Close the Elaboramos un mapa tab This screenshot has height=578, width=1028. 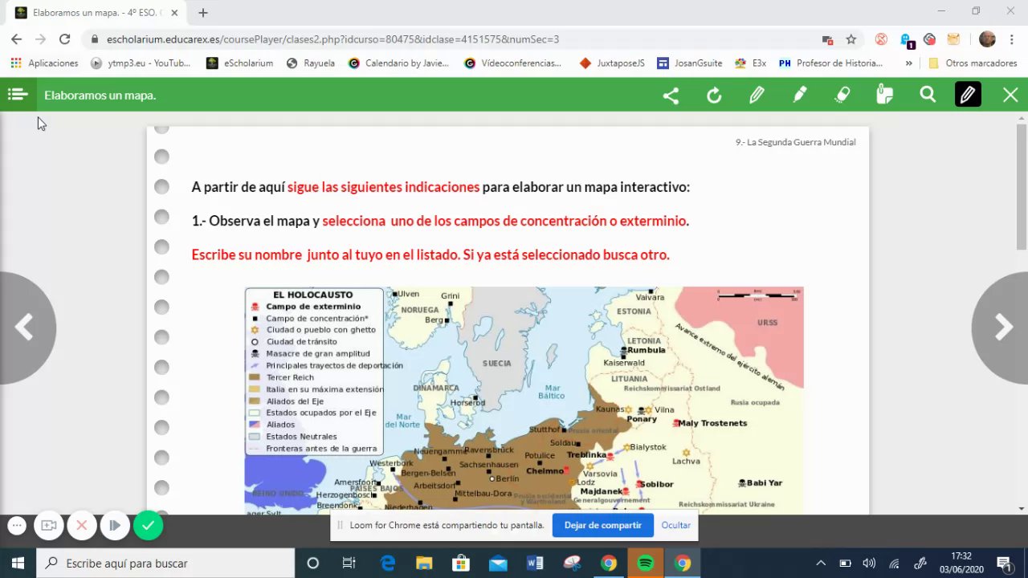[174, 13]
